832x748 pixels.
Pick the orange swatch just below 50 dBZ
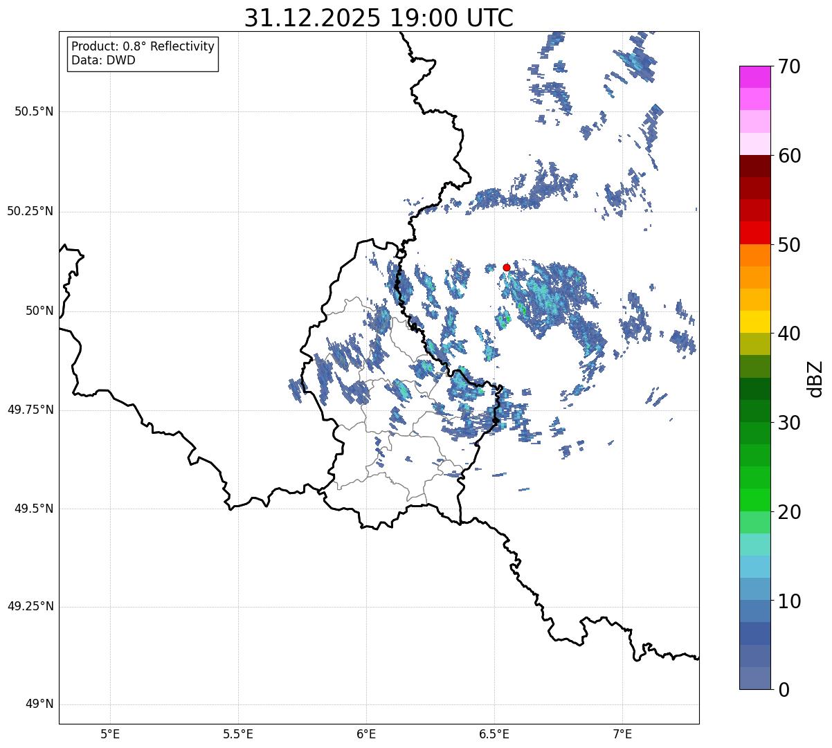coord(755,255)
